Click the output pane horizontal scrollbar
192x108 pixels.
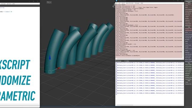125,105
